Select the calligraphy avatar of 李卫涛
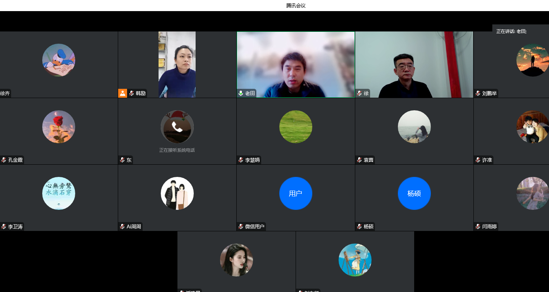Screen dimensions: 549x292 click(x=59, y=193)
